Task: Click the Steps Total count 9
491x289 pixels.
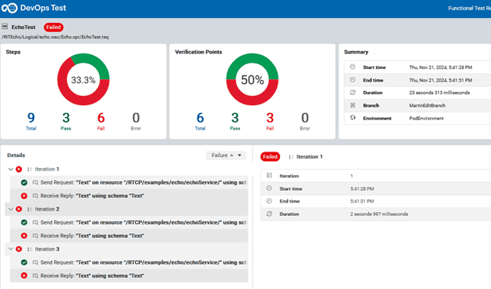Action: point(31,118)
